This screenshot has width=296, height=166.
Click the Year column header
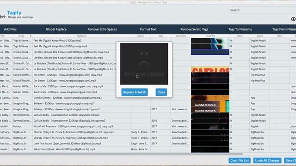tap(160, 36)
